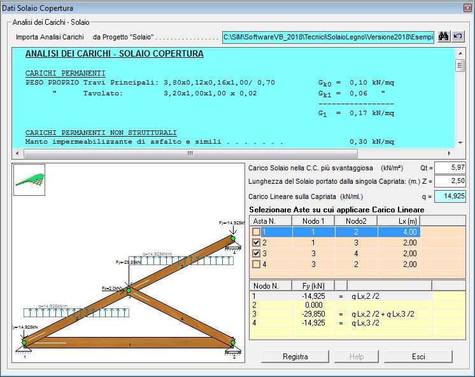Click the Fy (kN) column header
The width and height of the screenshot is (475, 377).
(313, 285)
